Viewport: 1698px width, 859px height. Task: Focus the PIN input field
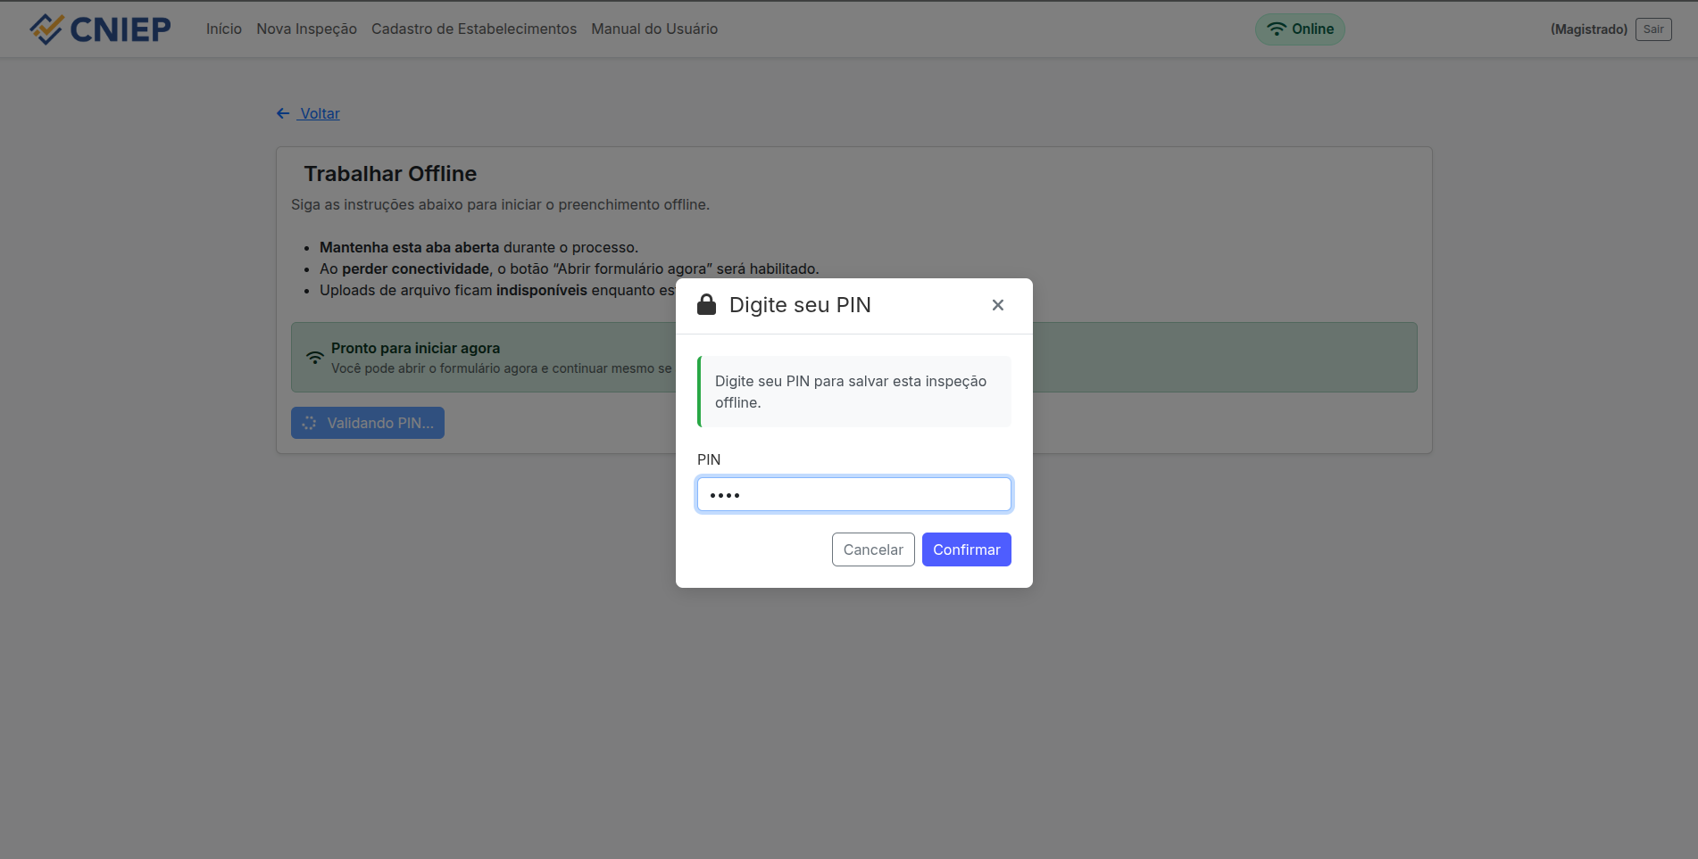[853, 494]
